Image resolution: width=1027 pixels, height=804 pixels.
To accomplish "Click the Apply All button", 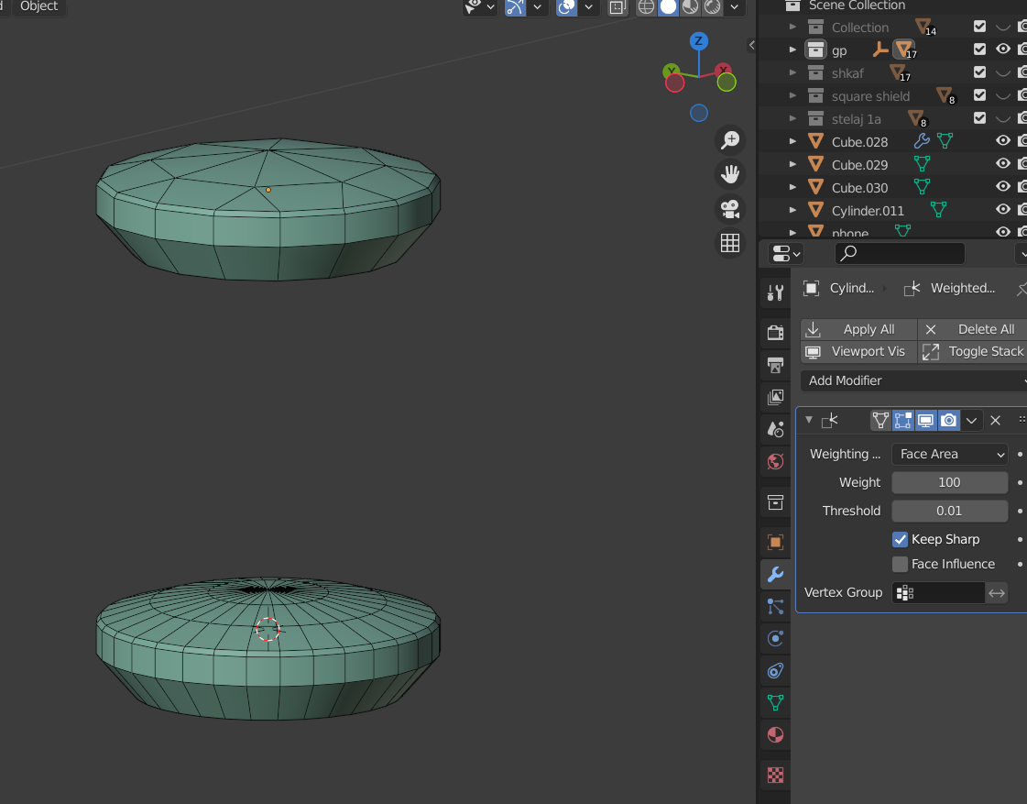I will coord(858,329).
